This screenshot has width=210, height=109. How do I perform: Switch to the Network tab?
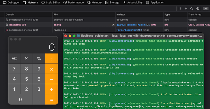point(31,2)
